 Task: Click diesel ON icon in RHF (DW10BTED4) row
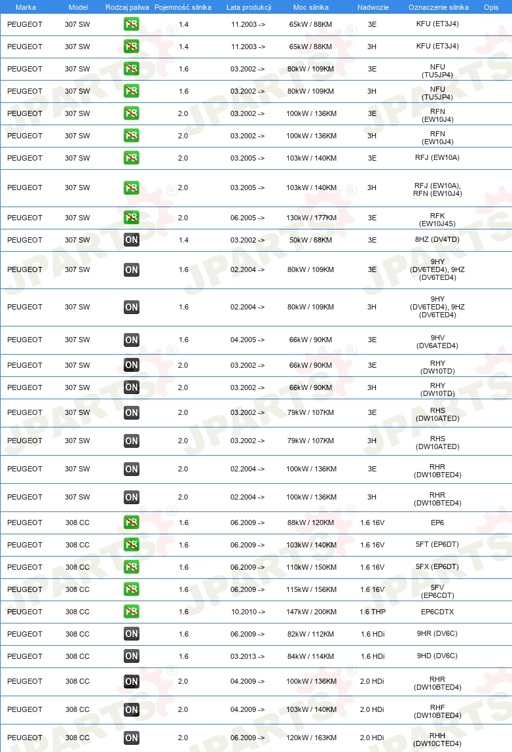pos(131,709)
